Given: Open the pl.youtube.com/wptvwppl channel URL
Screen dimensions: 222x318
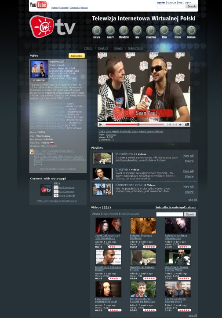Looking at the screenshot, I should click(57, 201).
